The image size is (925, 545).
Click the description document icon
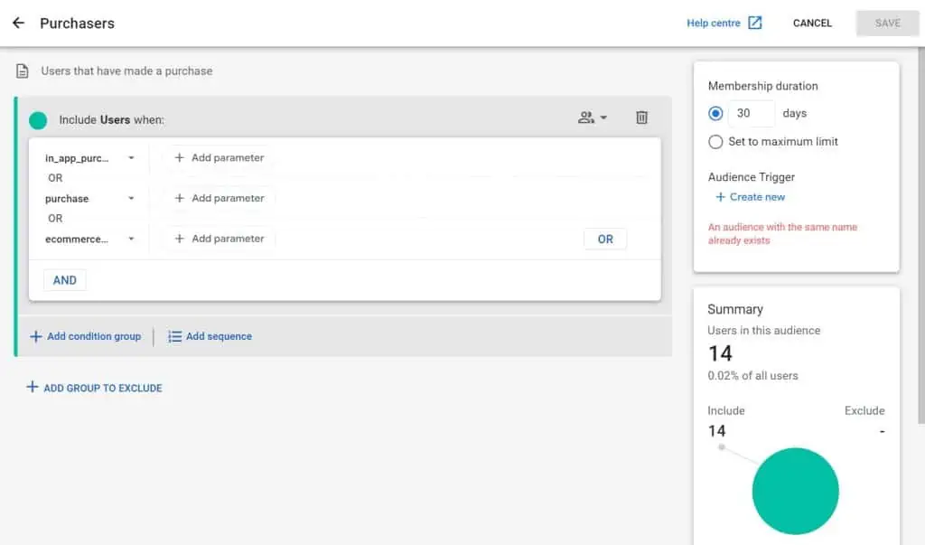[23, 71]
